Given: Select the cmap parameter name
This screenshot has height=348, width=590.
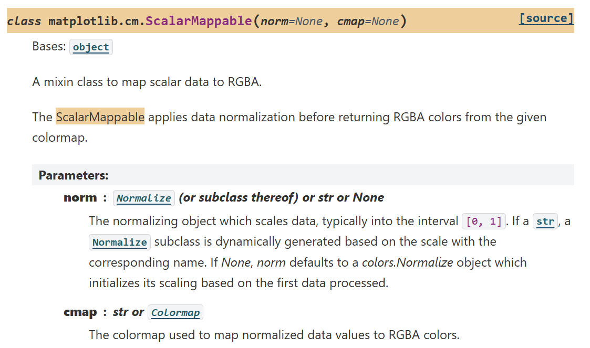Looking at the screenshot, I should [x=80, y=312].
